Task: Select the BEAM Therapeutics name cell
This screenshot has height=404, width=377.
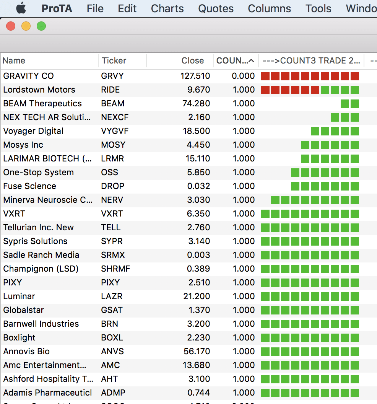Action: pos(42,104)
